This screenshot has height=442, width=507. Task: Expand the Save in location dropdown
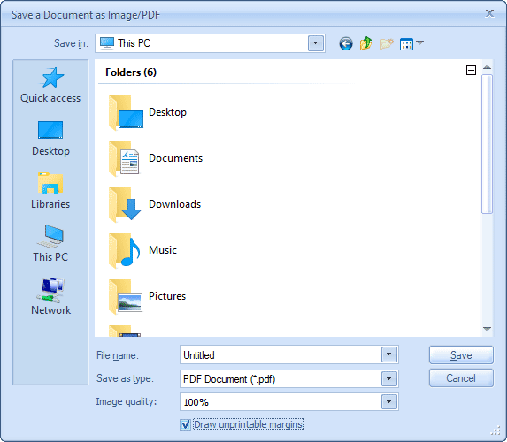tap(316, 43)
